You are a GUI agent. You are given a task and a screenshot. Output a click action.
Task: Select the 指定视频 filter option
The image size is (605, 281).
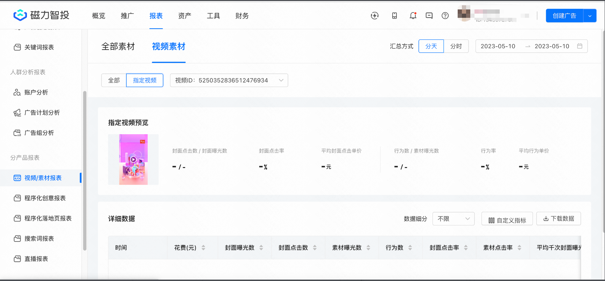point(145,80)
